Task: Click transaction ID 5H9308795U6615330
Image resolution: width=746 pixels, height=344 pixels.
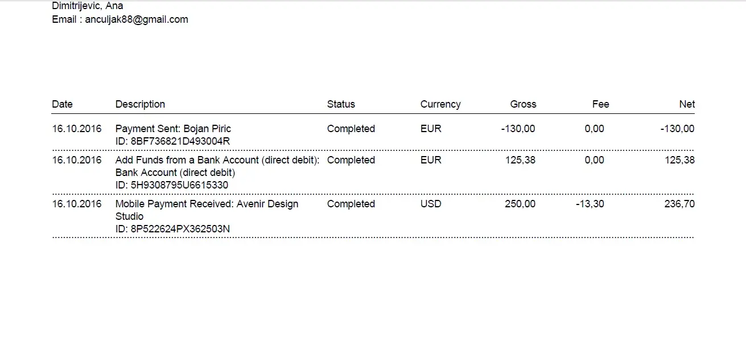Action: tap(172, 185)
